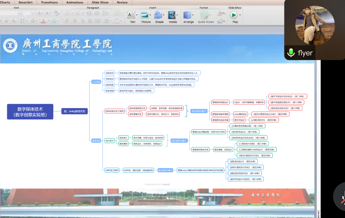The image size is (345, 218).
Task: Click the Picture insert icon
Action: pos(145,15)
